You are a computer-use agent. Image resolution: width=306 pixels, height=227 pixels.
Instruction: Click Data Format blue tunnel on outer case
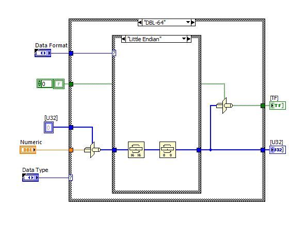coord(71,53)
